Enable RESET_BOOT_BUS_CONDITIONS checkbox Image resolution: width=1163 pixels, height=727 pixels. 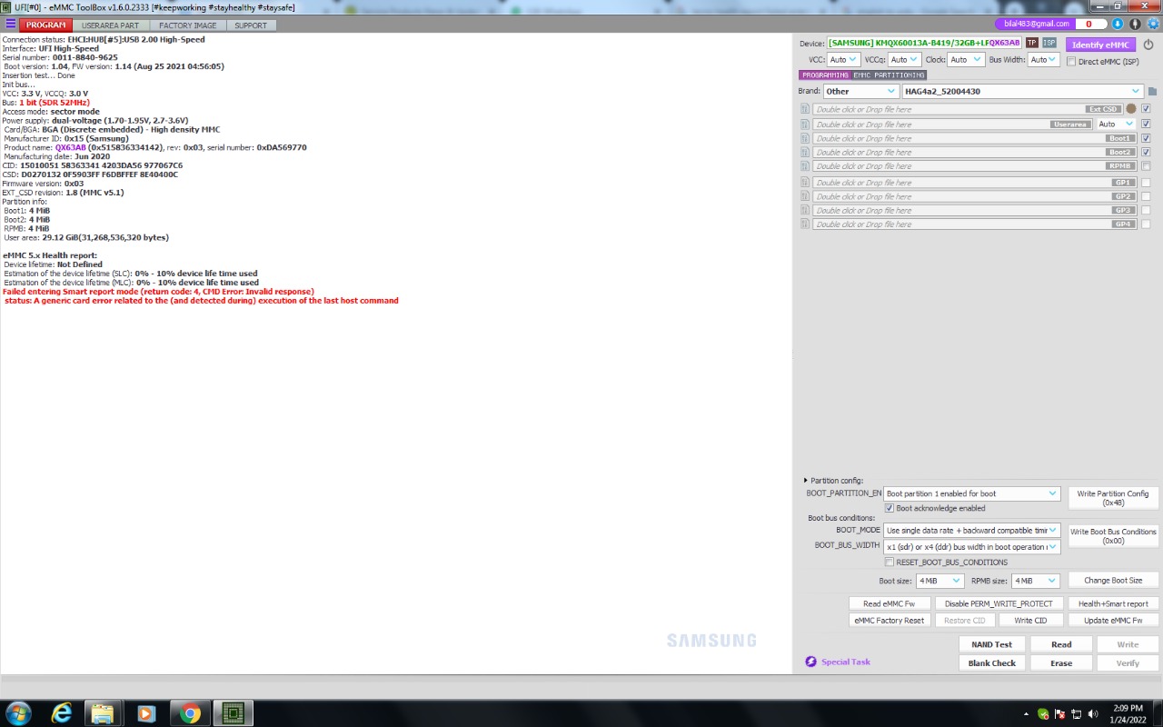(x=890, y=563)
